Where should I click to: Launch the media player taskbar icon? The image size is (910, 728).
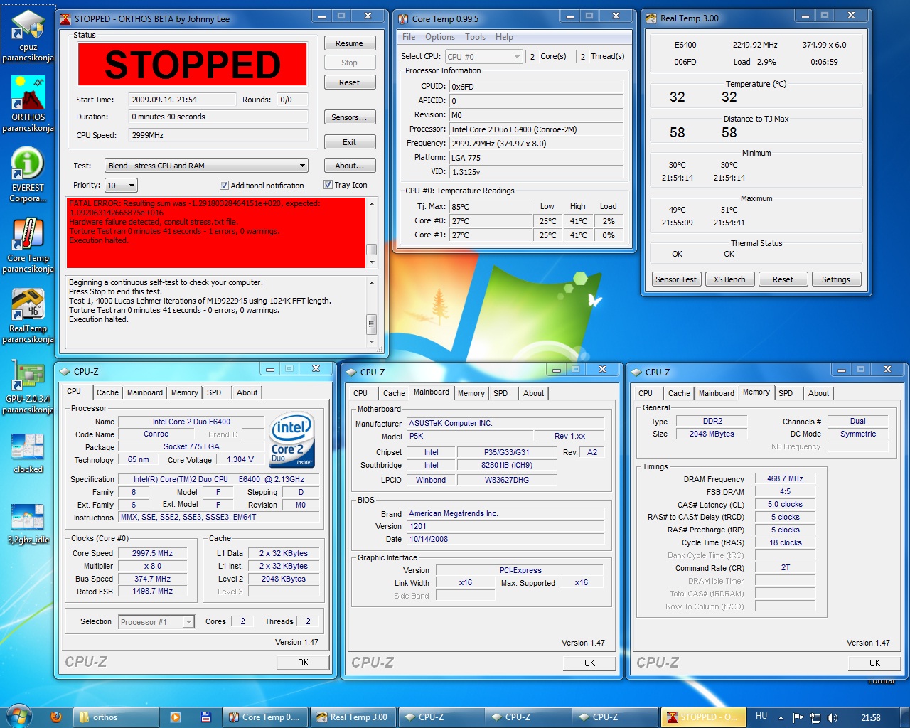click(176, 717)
